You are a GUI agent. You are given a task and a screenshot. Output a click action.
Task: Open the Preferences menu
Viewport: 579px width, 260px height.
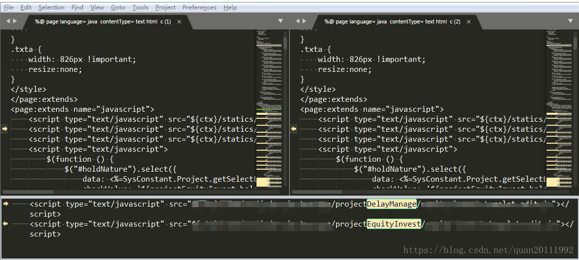[x=199, y=7]
